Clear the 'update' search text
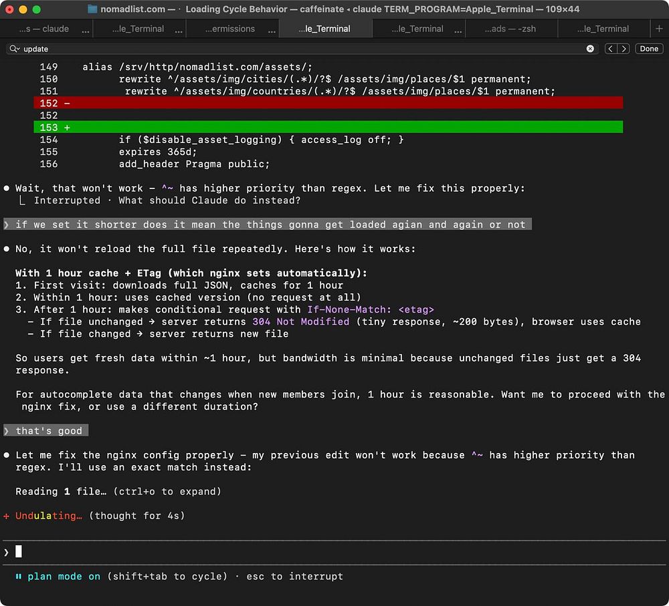 tap(590, 49)
